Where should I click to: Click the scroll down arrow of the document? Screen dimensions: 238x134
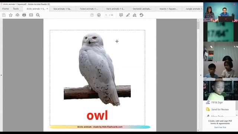point(198,130)
